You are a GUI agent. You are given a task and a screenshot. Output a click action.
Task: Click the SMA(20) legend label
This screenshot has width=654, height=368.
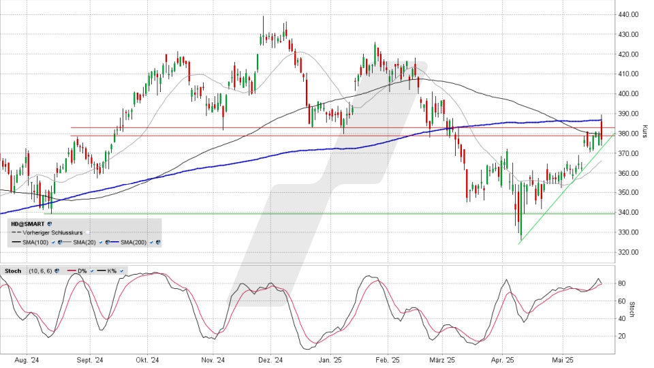pos(84,243)
